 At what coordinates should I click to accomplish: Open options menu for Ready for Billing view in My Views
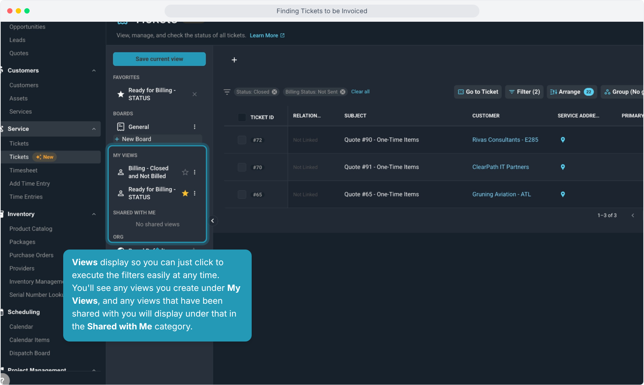195,193
